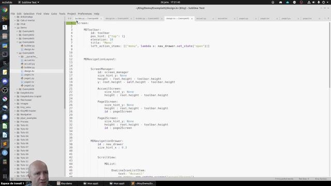331x186 pixels.
Task: Open the power menu icon in top bar
Action: [323, 2]
